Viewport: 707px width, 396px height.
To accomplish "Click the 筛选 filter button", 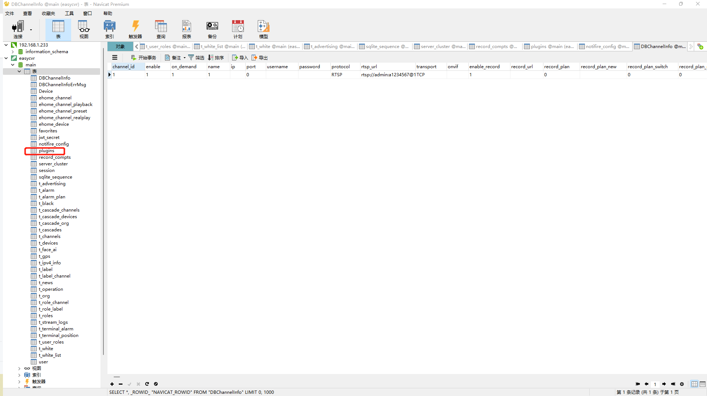I will 197,58.
